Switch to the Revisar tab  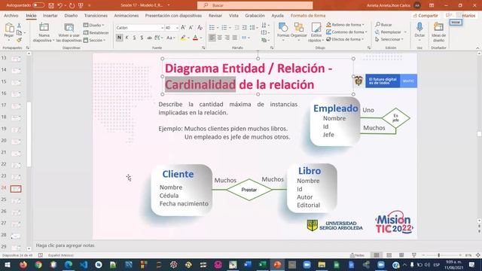click(215, 15)
